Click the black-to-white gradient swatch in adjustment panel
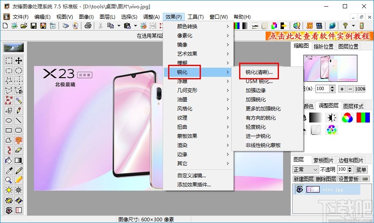Viewport: 374px width, 223px height. click(315, 118)
